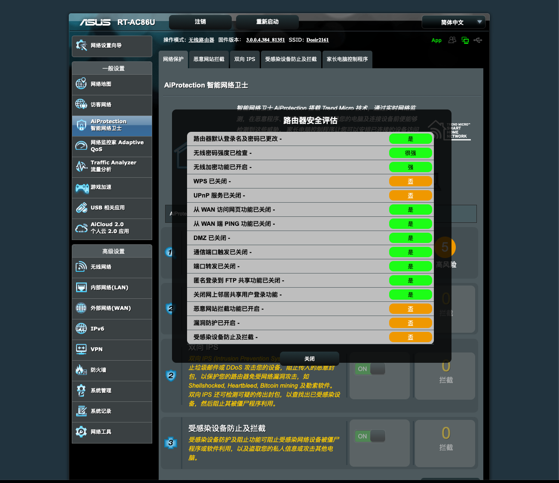Select the 游戏加速 gamepad icon
This screenshot has width=559, height=483.
82,188
